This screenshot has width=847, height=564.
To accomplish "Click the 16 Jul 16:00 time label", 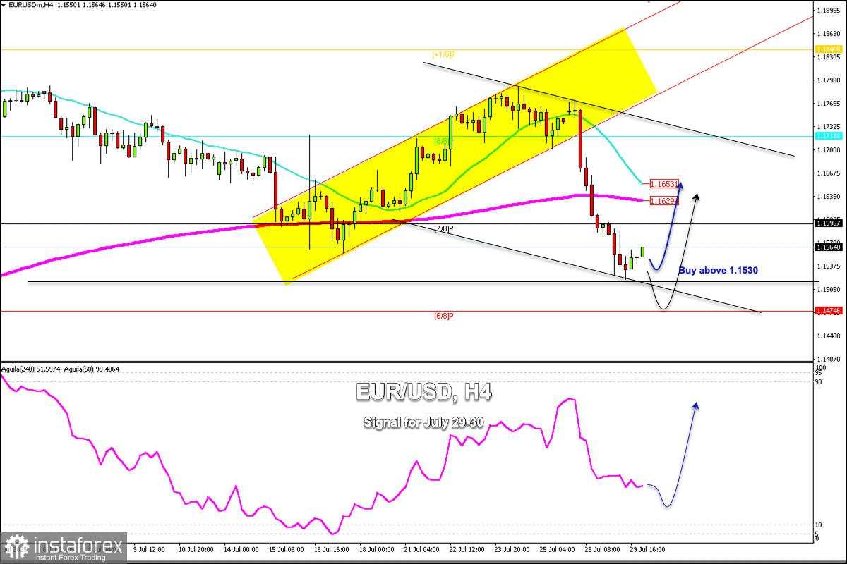I will point(332,548).
